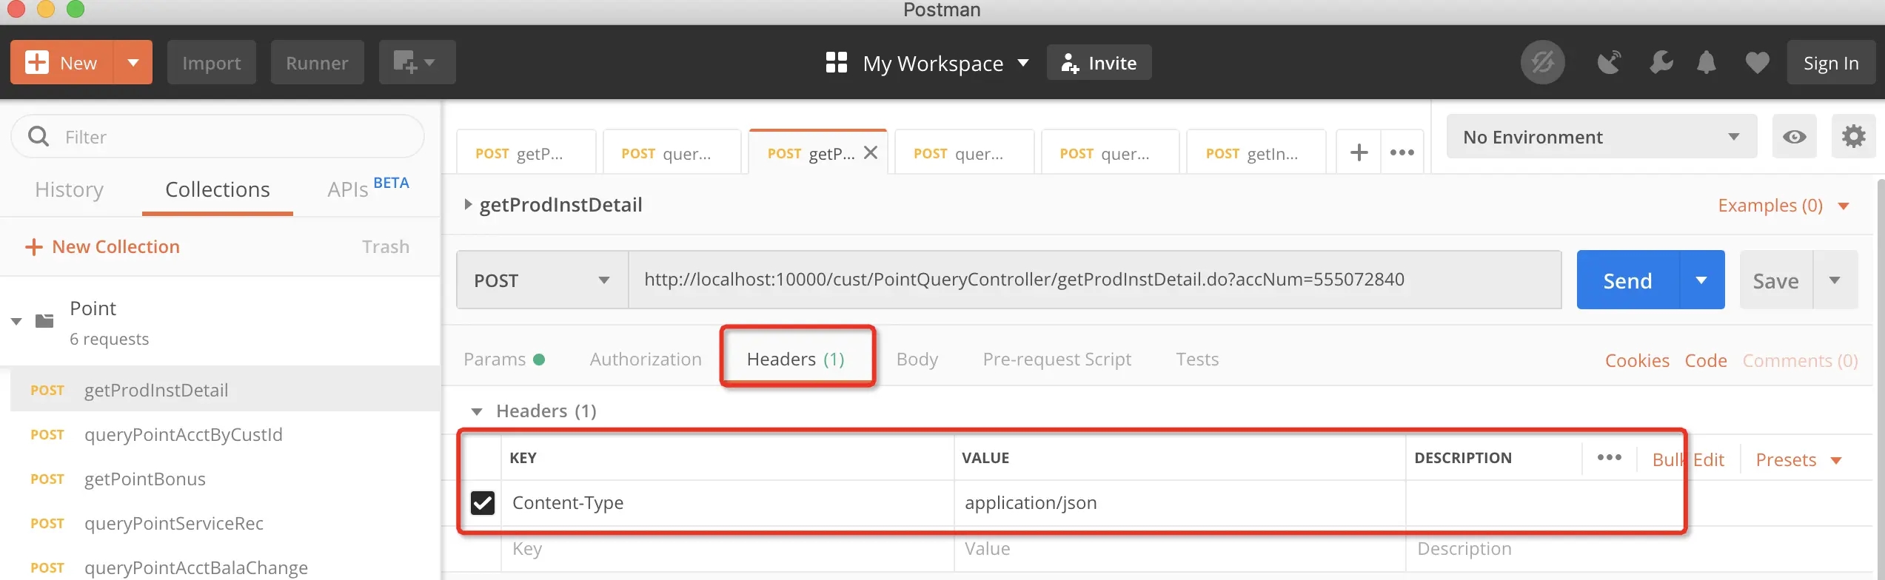1885x580 pixels.
Task: Add a new request tab with plus icon
Action: 1359,152
